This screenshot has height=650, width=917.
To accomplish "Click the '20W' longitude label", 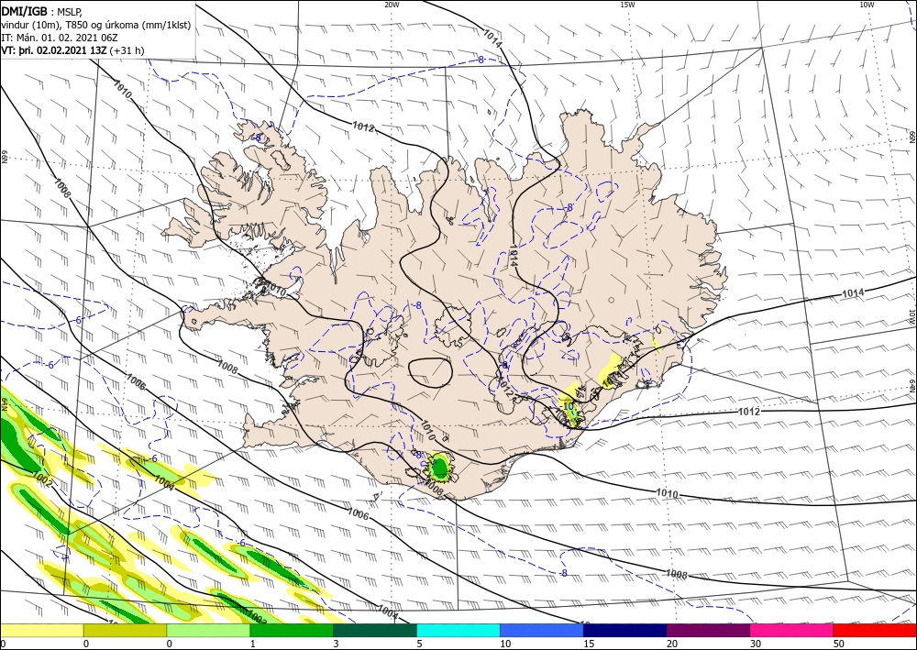I will (392, 5).
